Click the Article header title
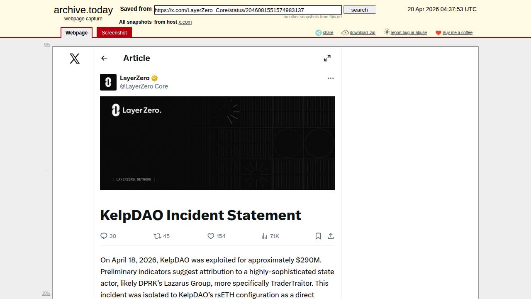Screen dimensions: 531x299 tap(136, 58)
